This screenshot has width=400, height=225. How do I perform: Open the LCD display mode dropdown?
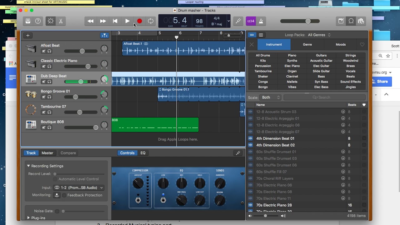229,21
